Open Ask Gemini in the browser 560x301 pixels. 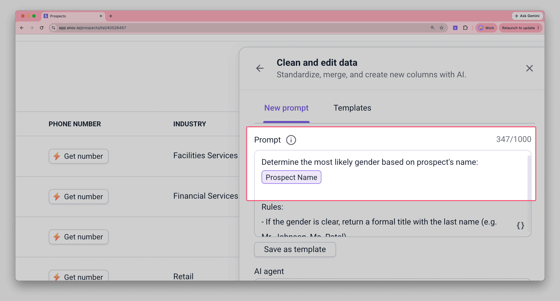tap(527, 16)
